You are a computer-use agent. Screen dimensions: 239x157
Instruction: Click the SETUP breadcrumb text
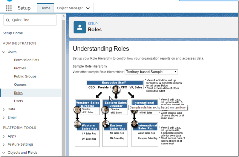[x=93, y=24]
